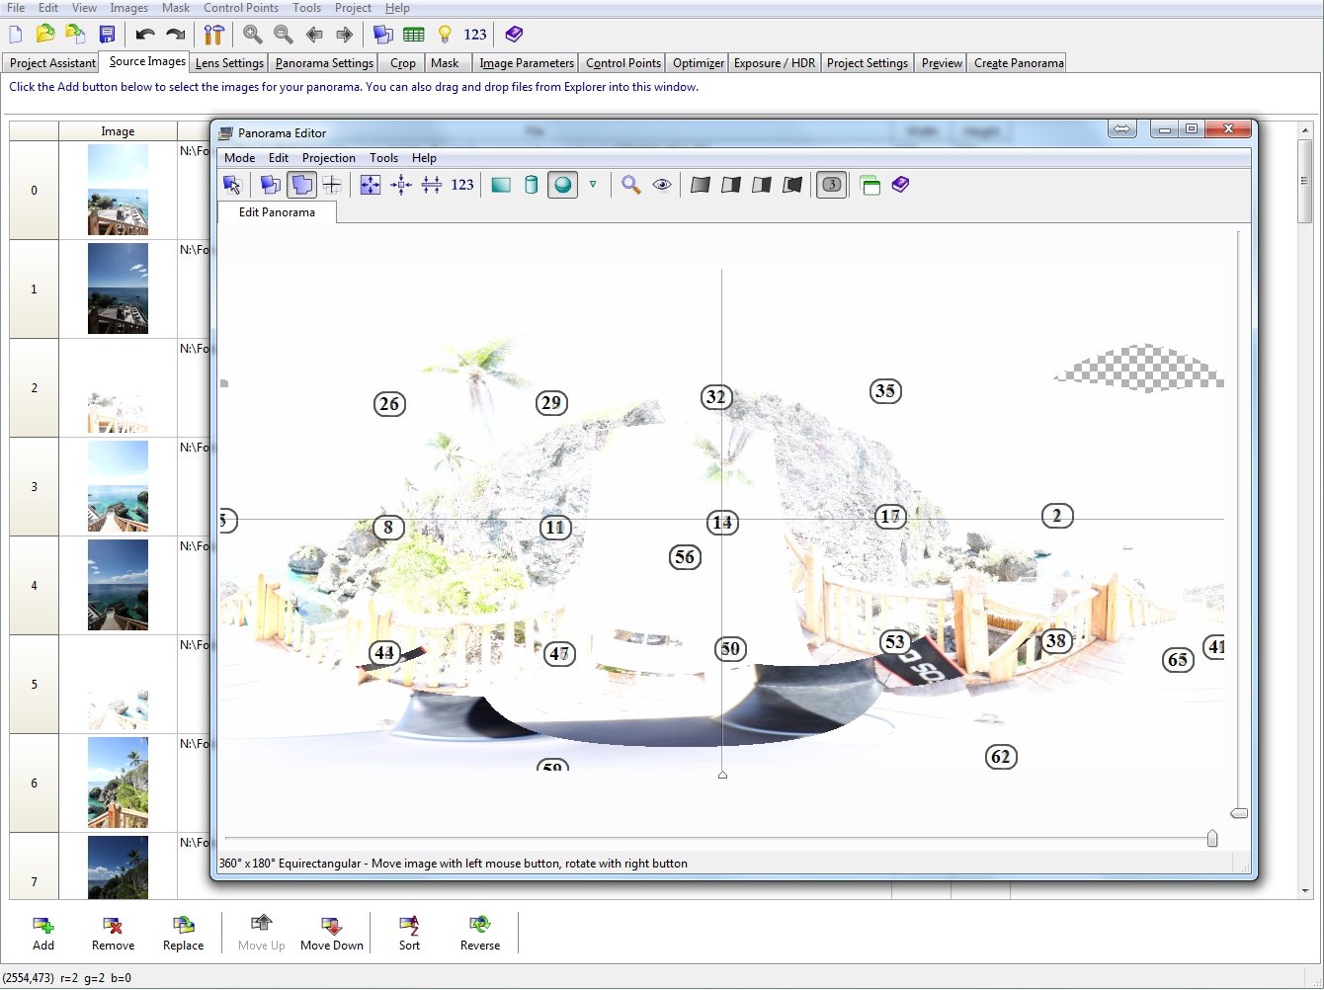Click the green table icon in main toolbar
Image resolution: width=1324 pixels, height=990 pixels.
pos(414,35)
